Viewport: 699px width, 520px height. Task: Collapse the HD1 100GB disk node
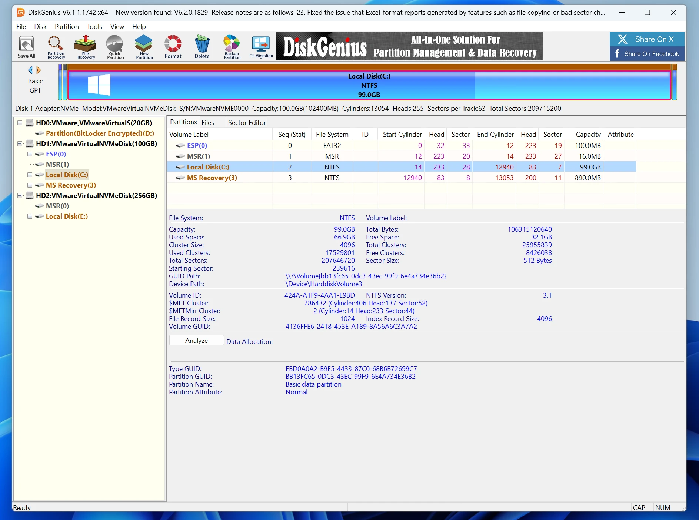click(20, 144)
